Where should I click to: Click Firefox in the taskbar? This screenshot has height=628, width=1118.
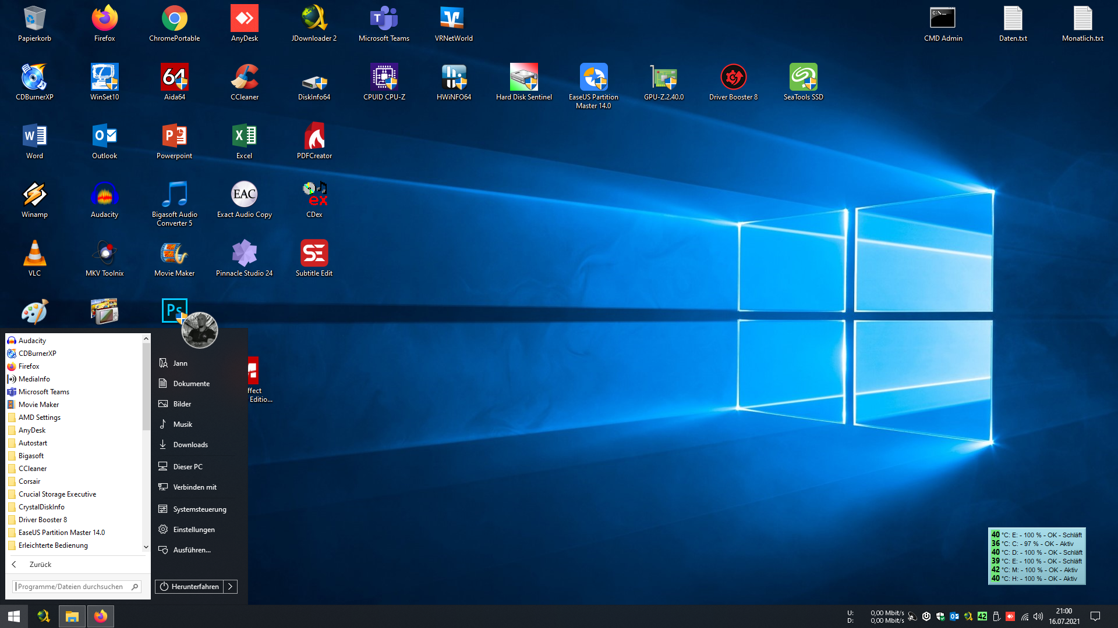[101, 616]
